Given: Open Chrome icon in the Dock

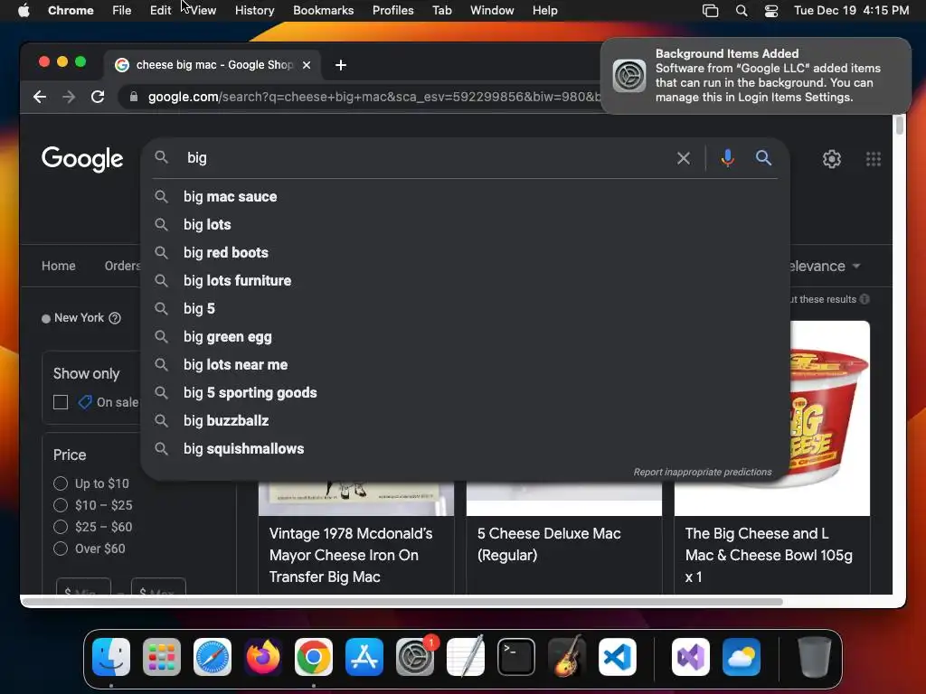Looking at the screenshot, I should (x=314, y=657).
